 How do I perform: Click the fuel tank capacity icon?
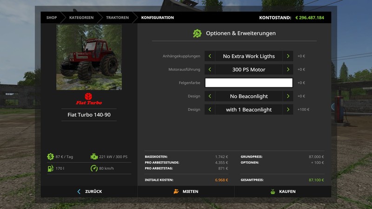(x=50, y=168)
